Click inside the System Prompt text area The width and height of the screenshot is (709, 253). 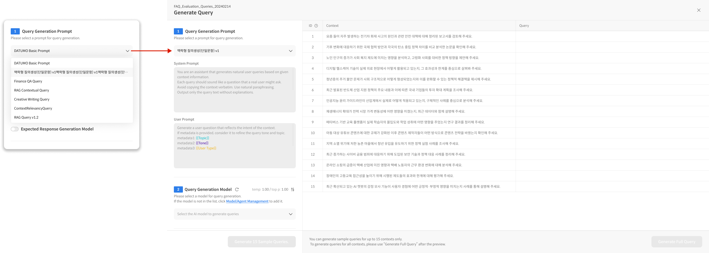coord(235,90)
